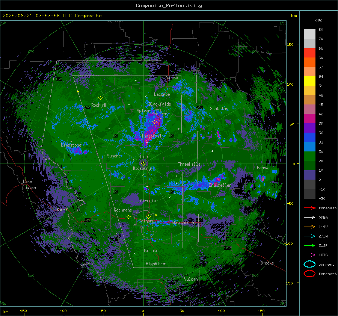Click the Hanna label
The image size is (338, 316).
(x=263, y=168)
